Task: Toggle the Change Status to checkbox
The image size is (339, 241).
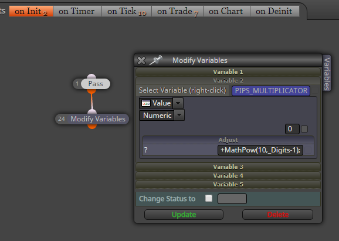Action: point(209,198)
